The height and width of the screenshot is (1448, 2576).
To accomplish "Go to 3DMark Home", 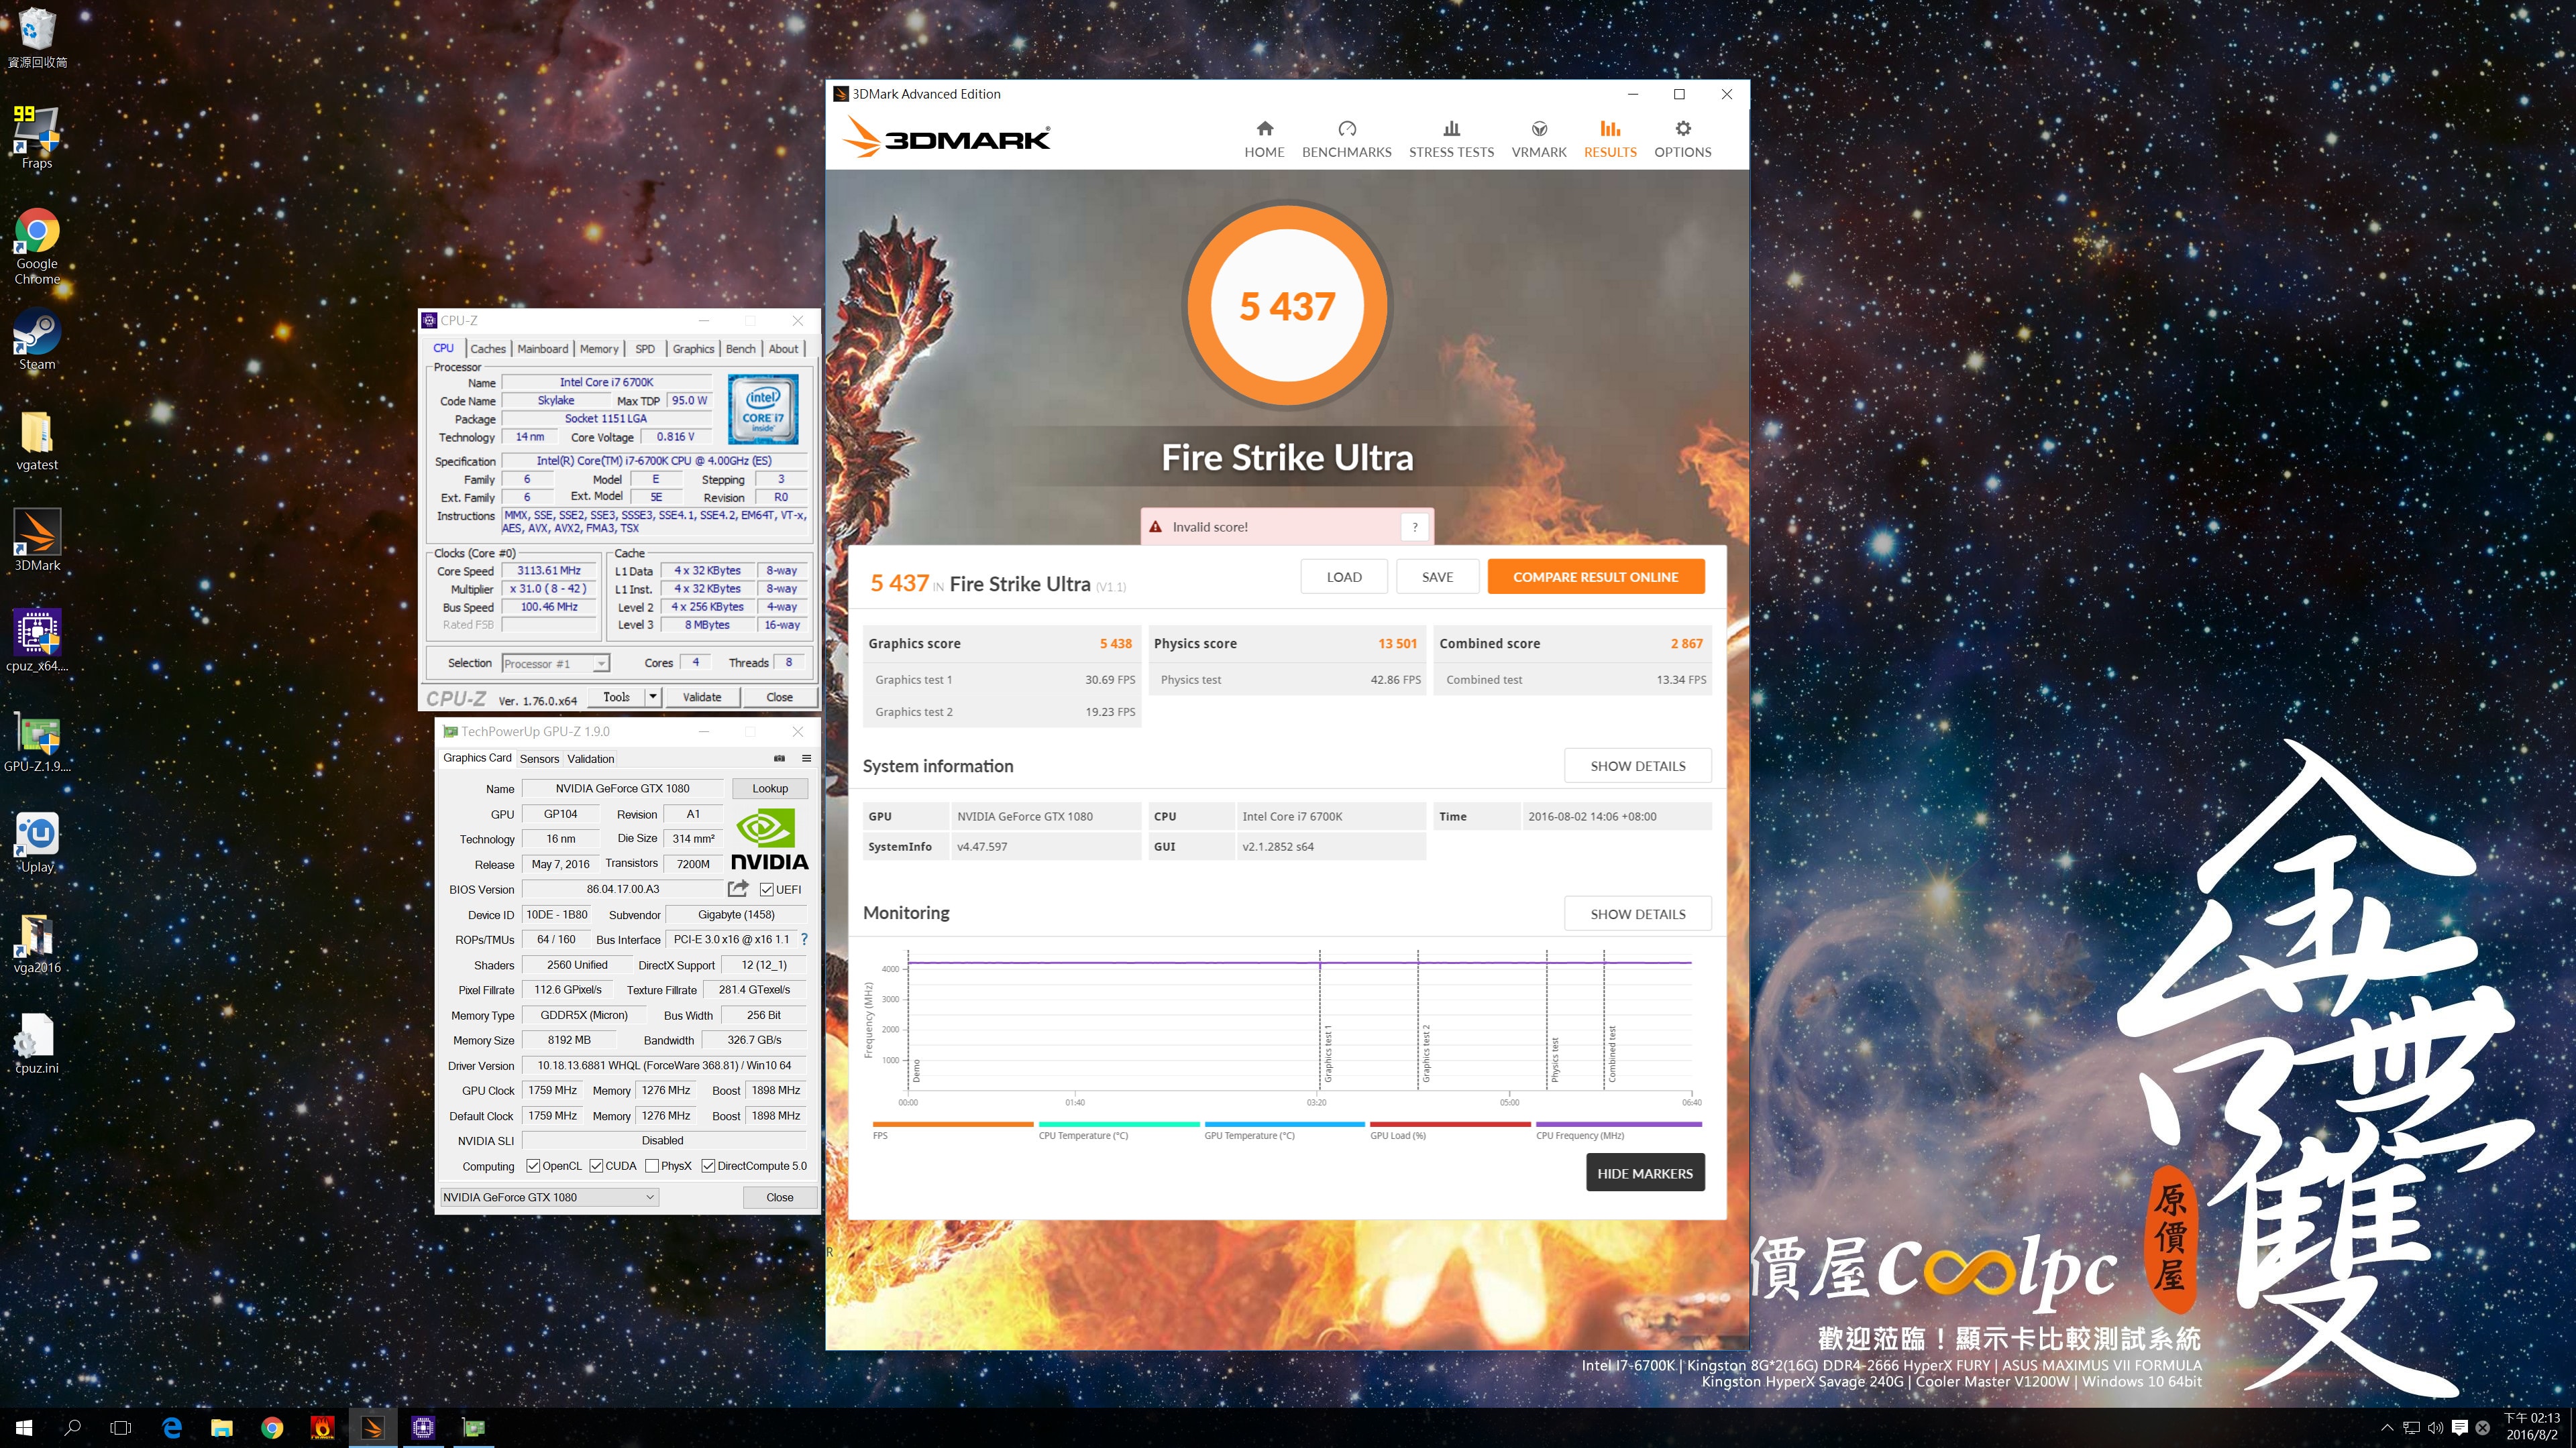I will pos(1264,139).
